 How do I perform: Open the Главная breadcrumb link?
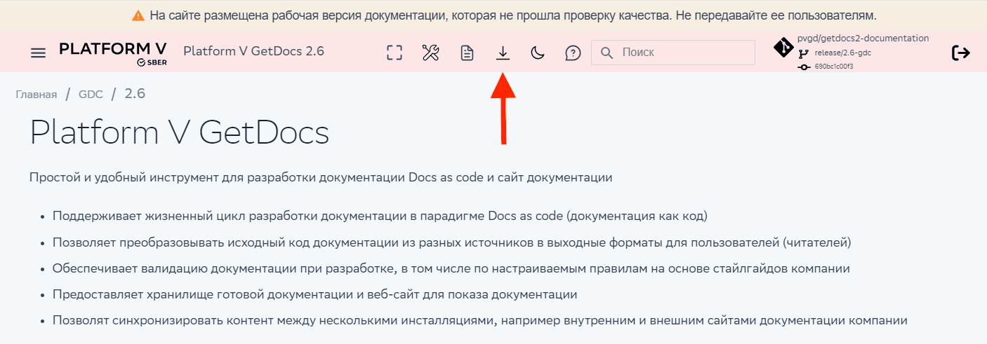37,95
